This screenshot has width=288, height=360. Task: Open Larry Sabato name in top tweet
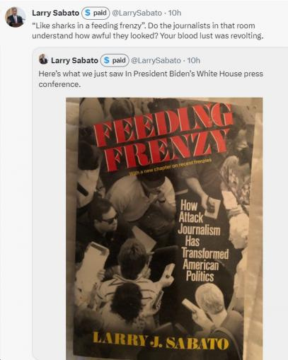click(x=55, y=13)
